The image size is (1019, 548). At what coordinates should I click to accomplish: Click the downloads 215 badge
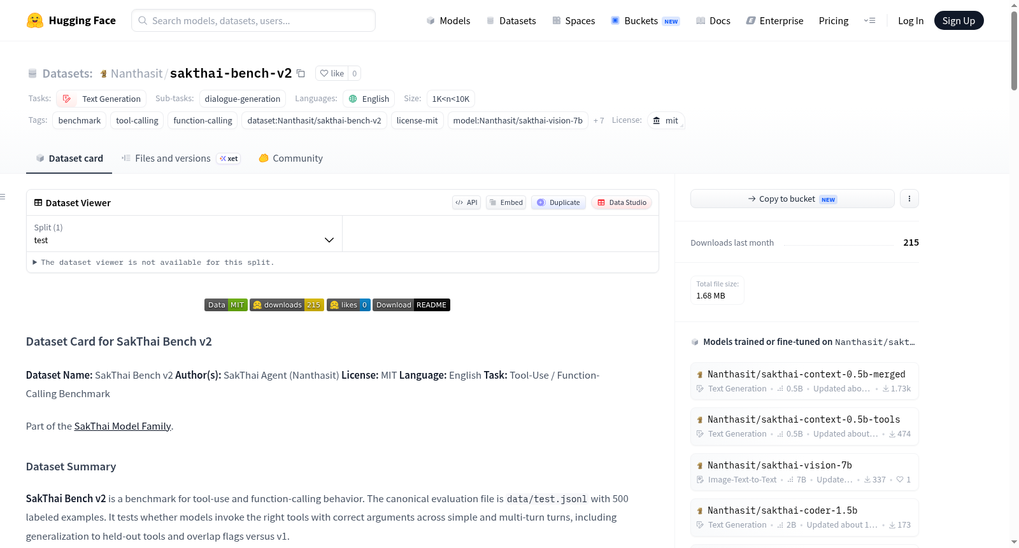(x=287, y=305)
